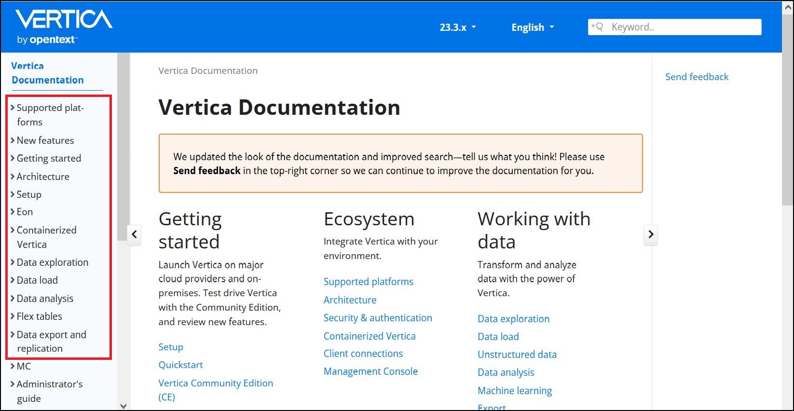The height and width of the screenshot is (411, 794).
Task: Click the Vertica Documentation breadcrumb text
Action: pyautogui.click(x=208, y=70)
